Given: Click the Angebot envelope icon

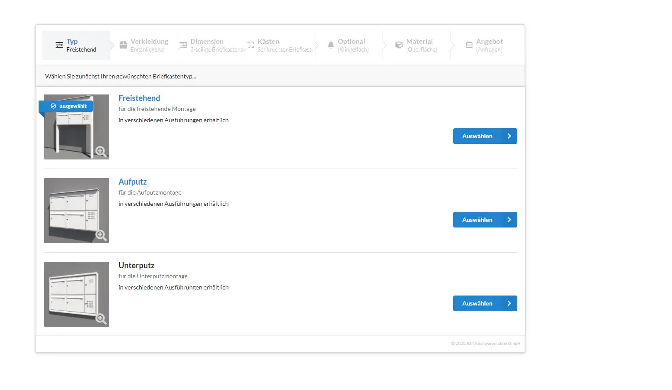Looking at the screenshot, I should coord(469,45).
